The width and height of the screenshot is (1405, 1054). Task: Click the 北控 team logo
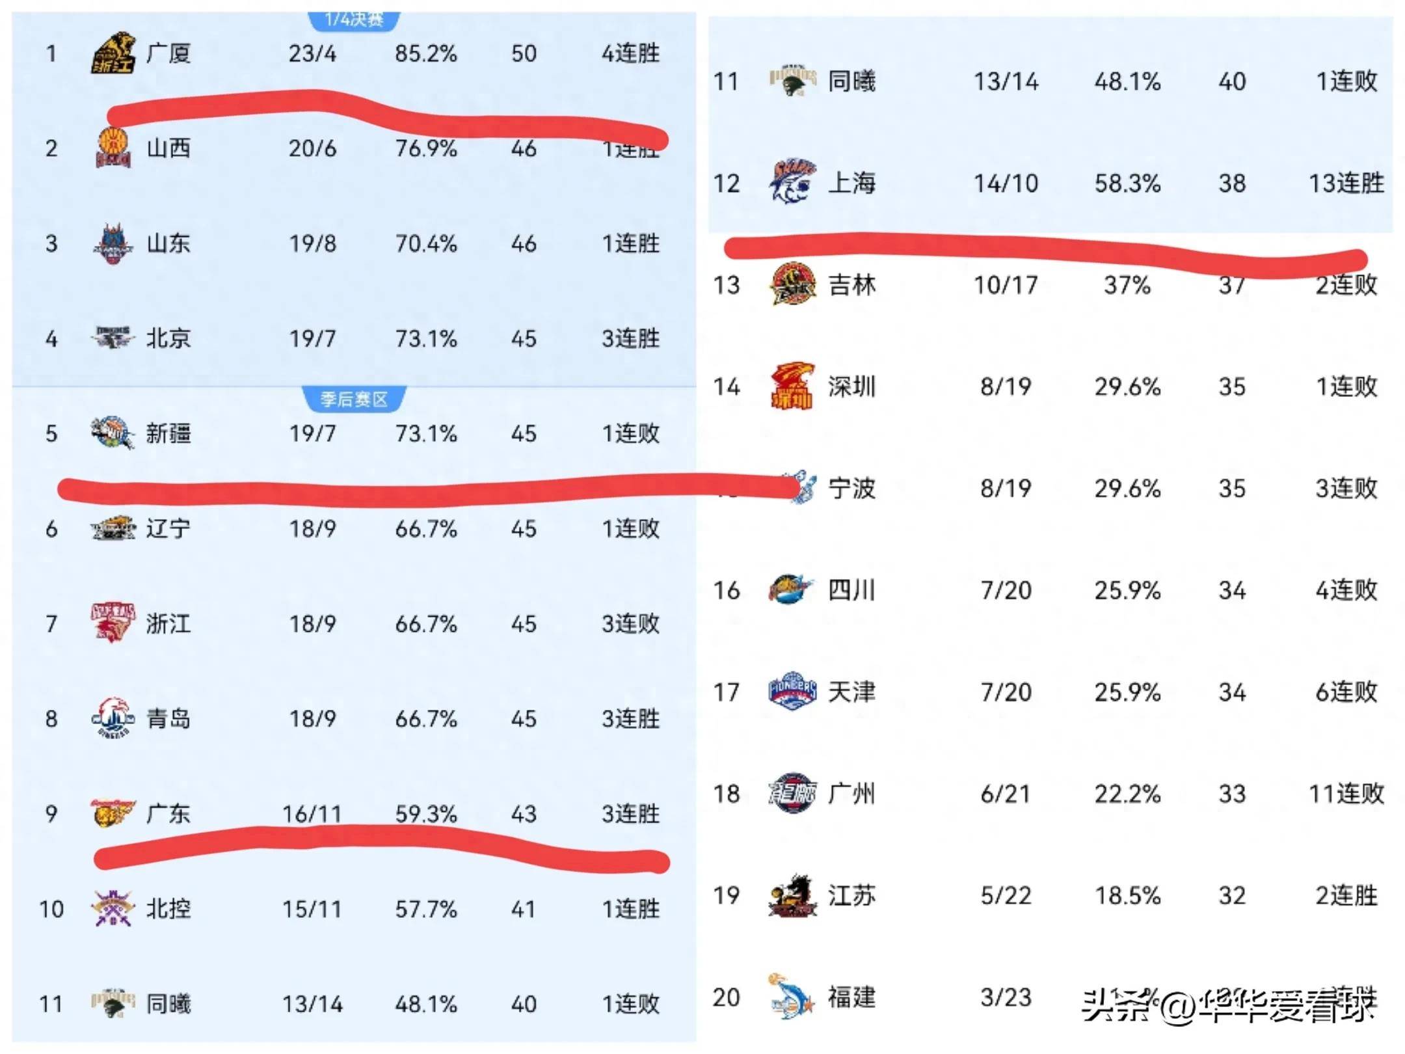(113, 908)
